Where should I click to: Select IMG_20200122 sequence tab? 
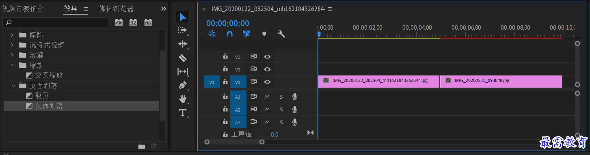(268, 9)
